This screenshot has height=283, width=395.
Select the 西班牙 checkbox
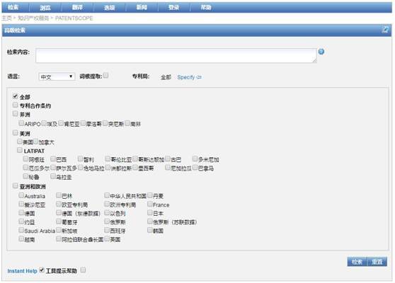(107, 230)
